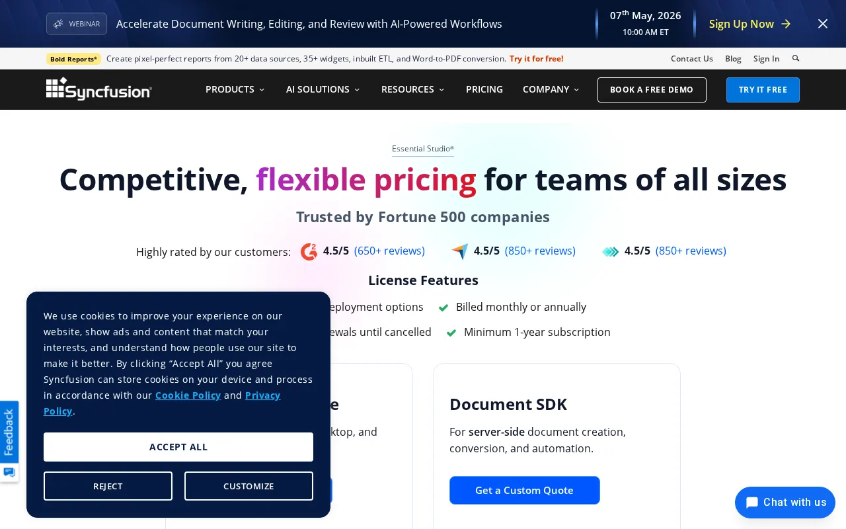Viewport: 846px width, 529px height.
Task: Close the webinar banner
Action: click(x=823, y=24)
